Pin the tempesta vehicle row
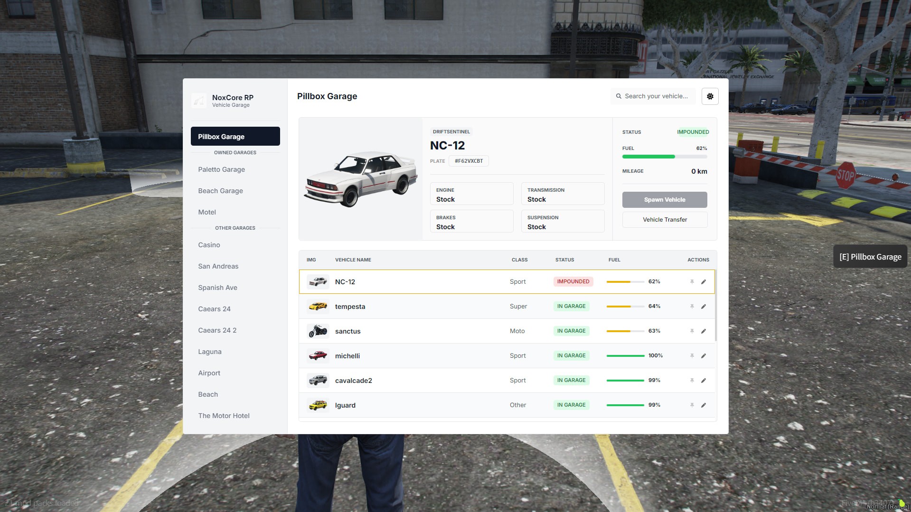Screen dimensions: 911x512 pos(692,307)
